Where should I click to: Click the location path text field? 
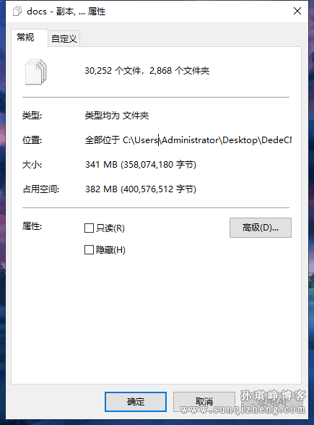[x=188, y=140]
